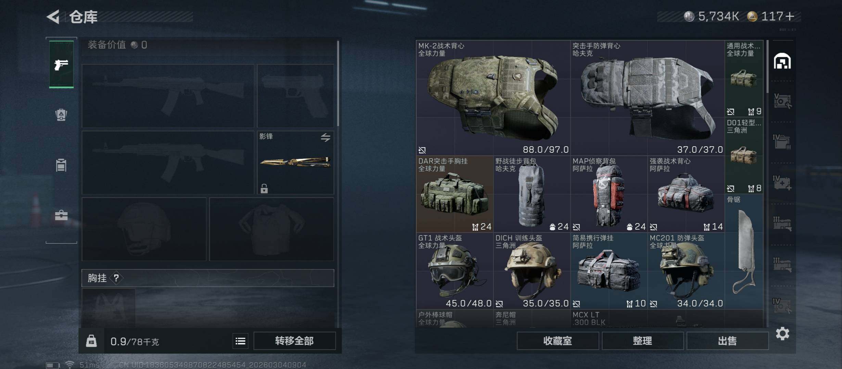Click the weight lock KG icon
This screenshot has width=842, height=369.
tap(91, 341)
